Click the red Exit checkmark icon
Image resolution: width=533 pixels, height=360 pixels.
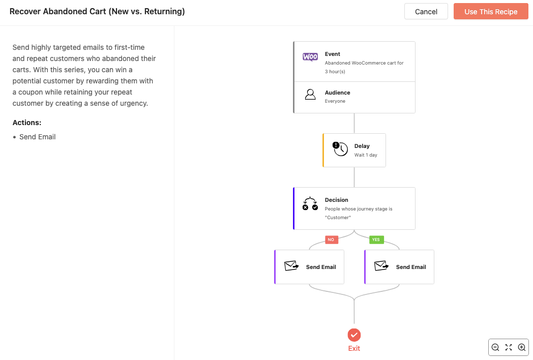pyautogui.click(x=354, y=335)
